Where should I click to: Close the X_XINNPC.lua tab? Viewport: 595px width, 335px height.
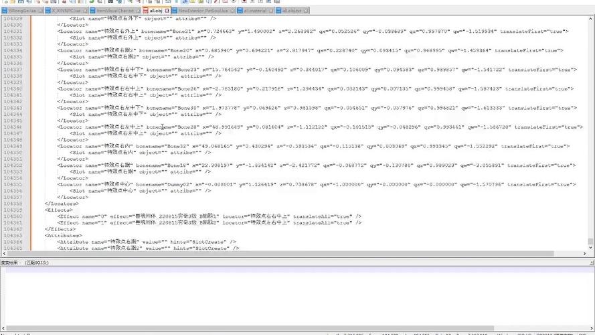(x=85, y=11)
